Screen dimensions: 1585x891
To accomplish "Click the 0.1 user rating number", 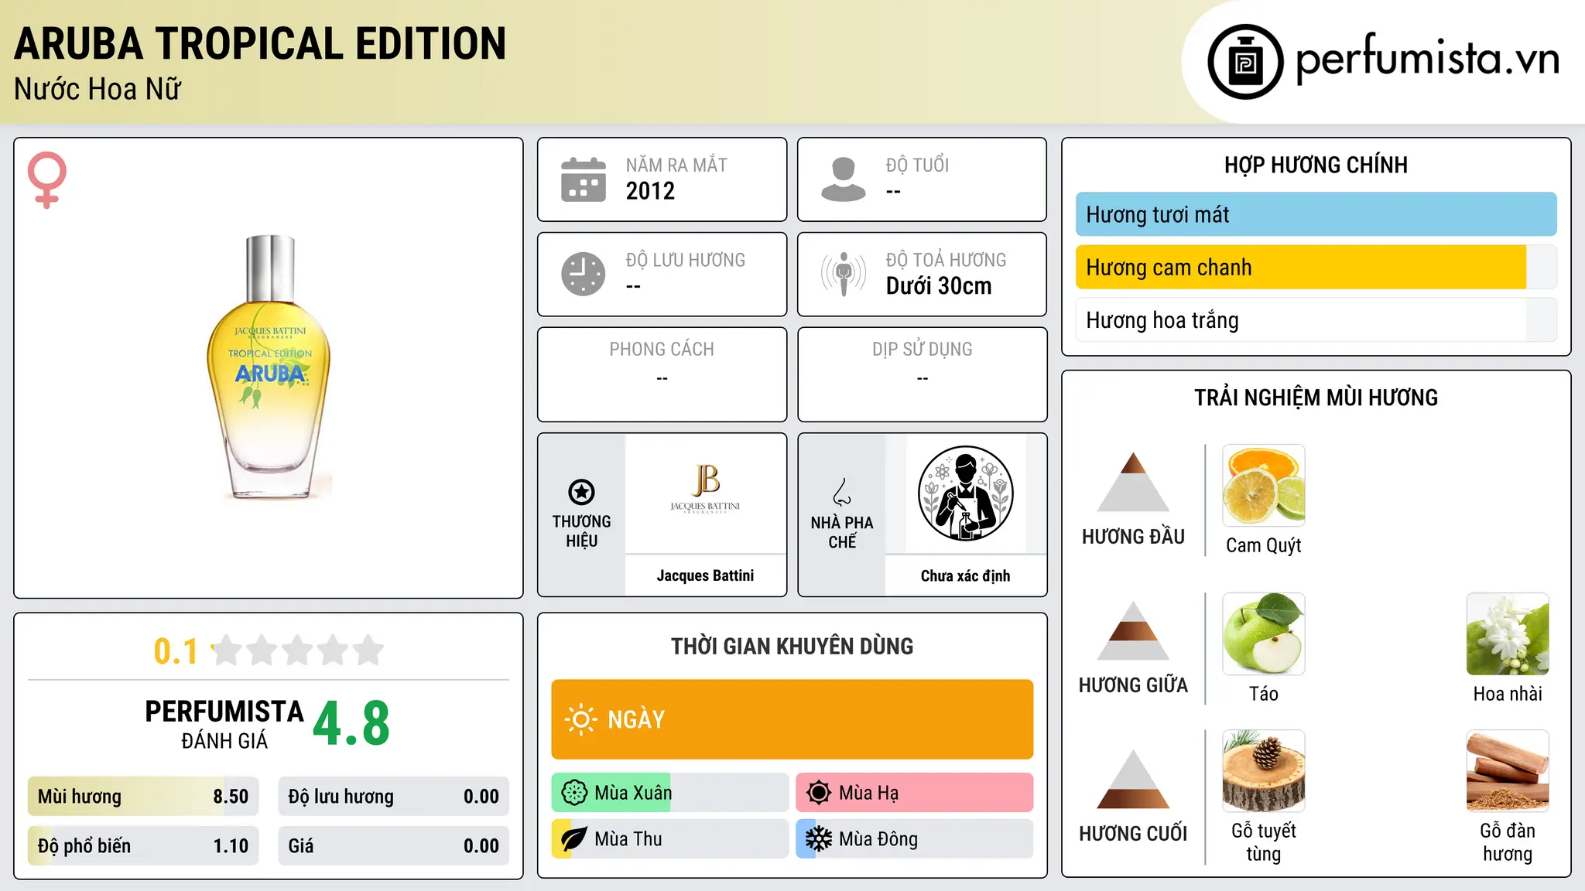I will [176, 651].
